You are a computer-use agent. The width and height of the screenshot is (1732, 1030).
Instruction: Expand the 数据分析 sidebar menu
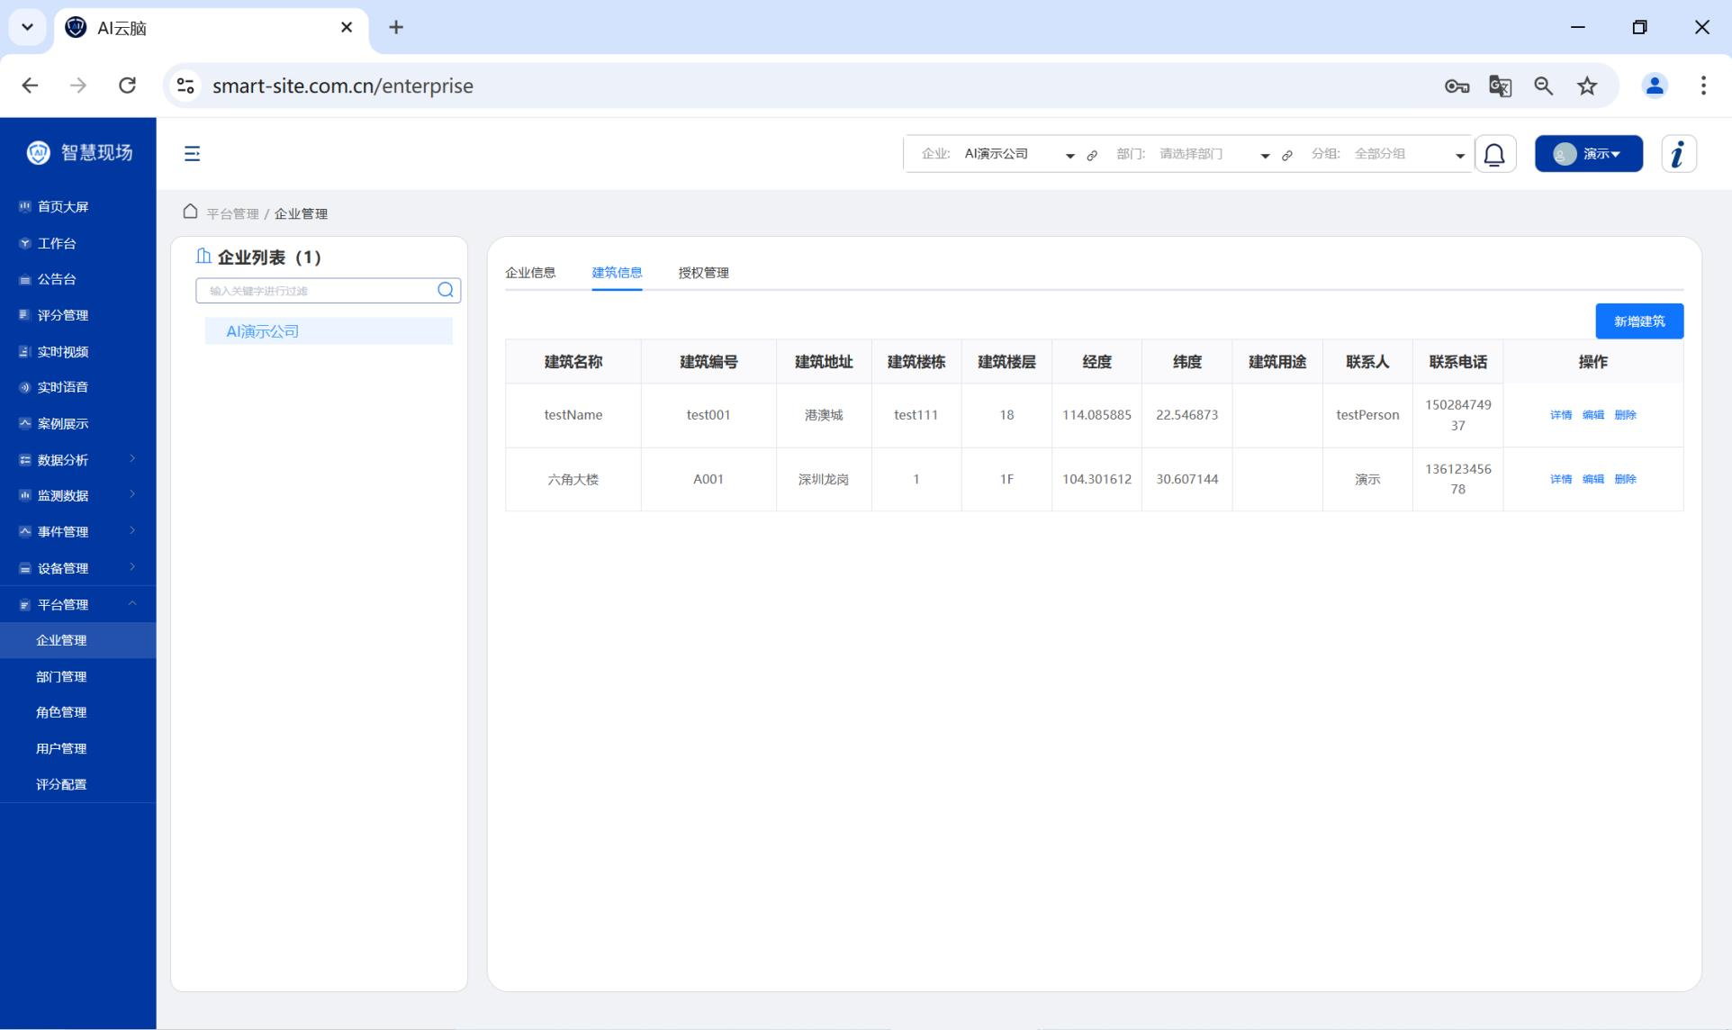tap(77, 459)
